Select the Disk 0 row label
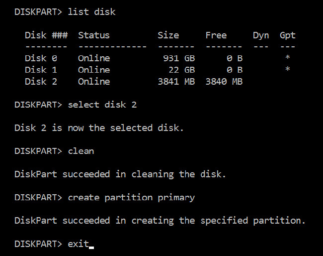323x256 pixels. tap(41, 58)
